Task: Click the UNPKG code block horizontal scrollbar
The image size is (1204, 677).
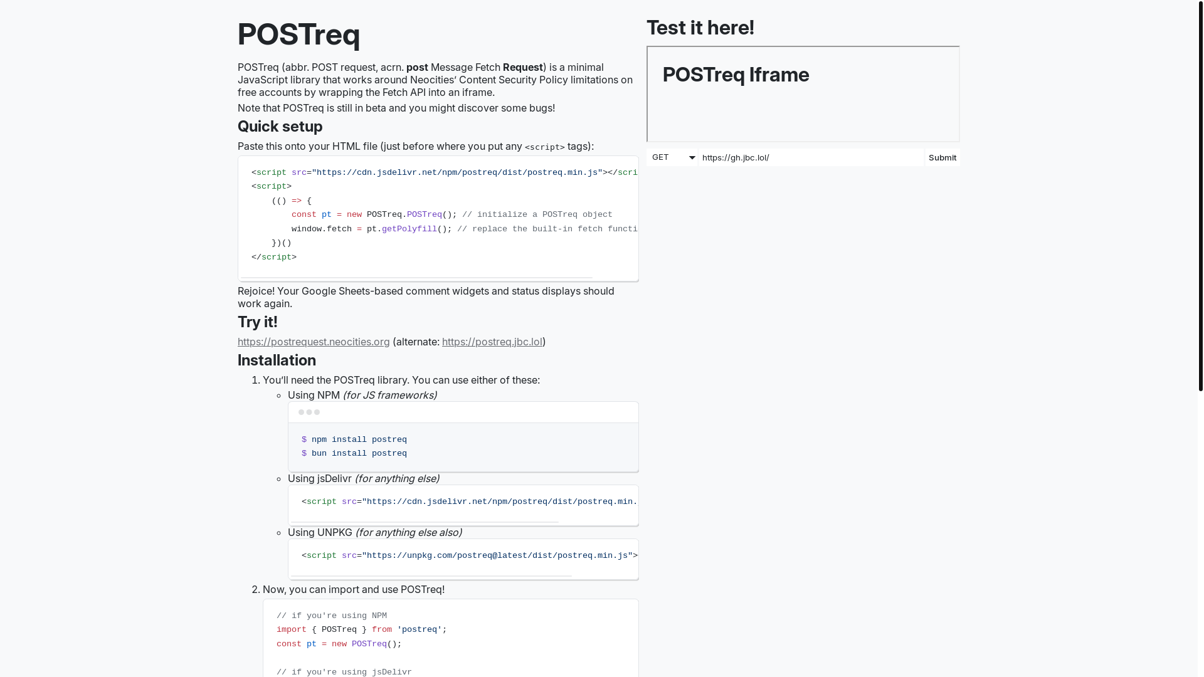Action: click(431, 575)
